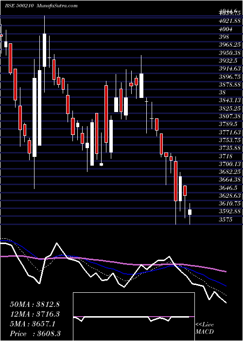Click the 3878.88 price axis label
The image size is (243, 341).
pos(230,85)
